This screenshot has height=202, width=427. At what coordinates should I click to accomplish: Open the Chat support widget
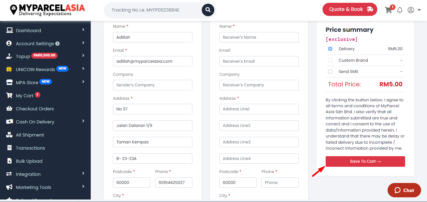(x=404, y=190)
